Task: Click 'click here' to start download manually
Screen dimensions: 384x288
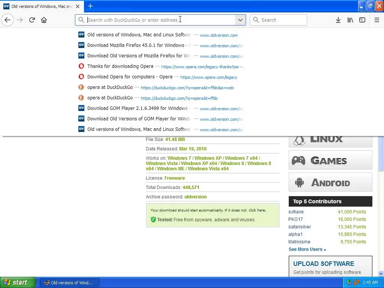Action: (x=256, y=210)
